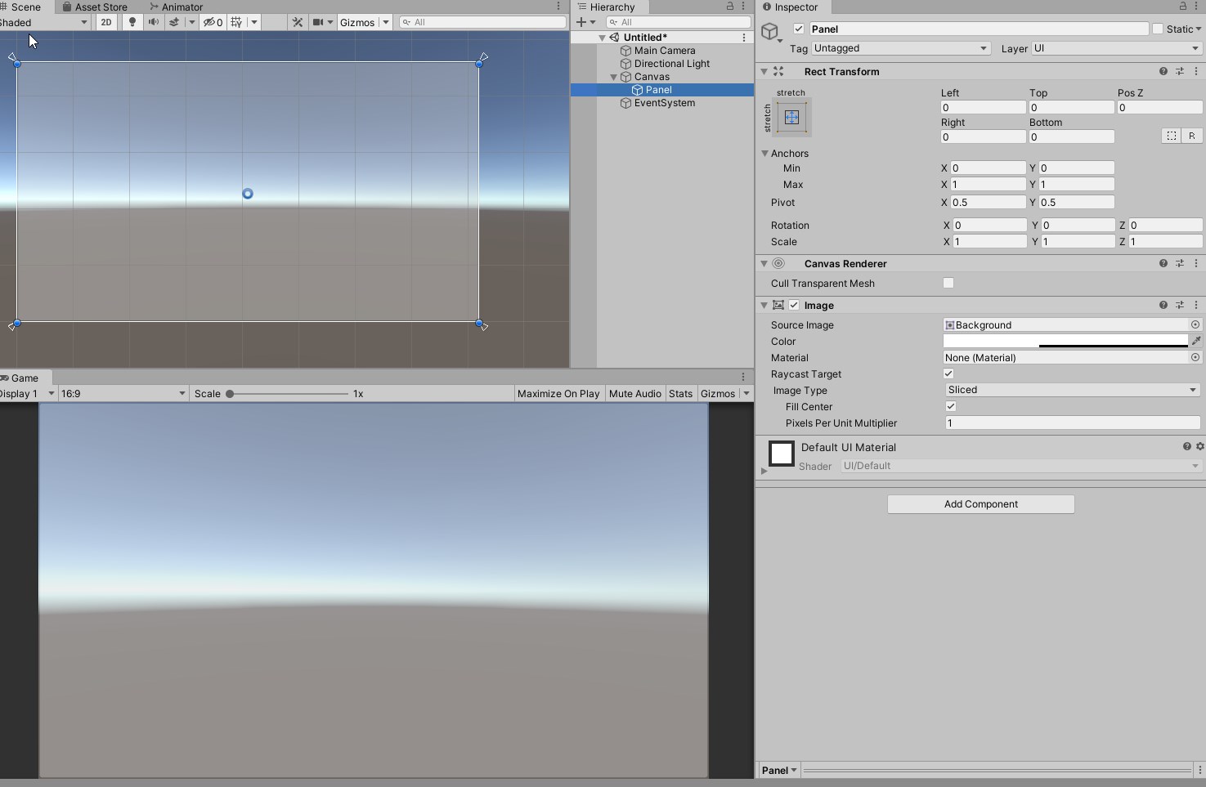
Task: Open Rect Transform kebab menu
Action: click(1196, 71)
